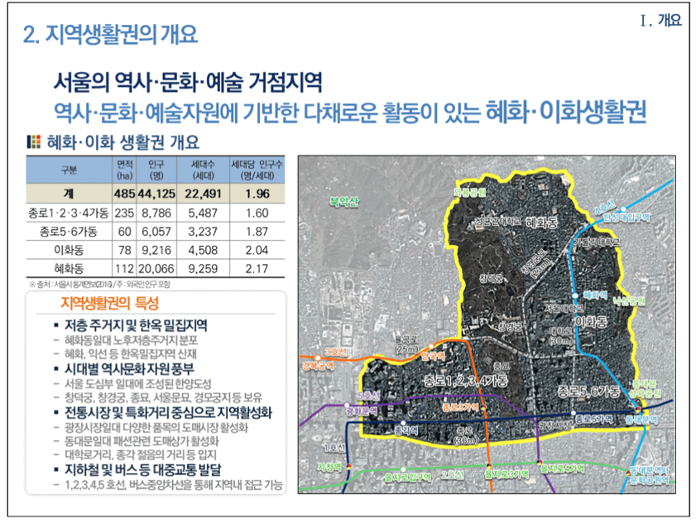The width and height of the screenshot is (696, 523).
Task: Click the 시청역 station marker on map
Action: (x=348, y=467)
